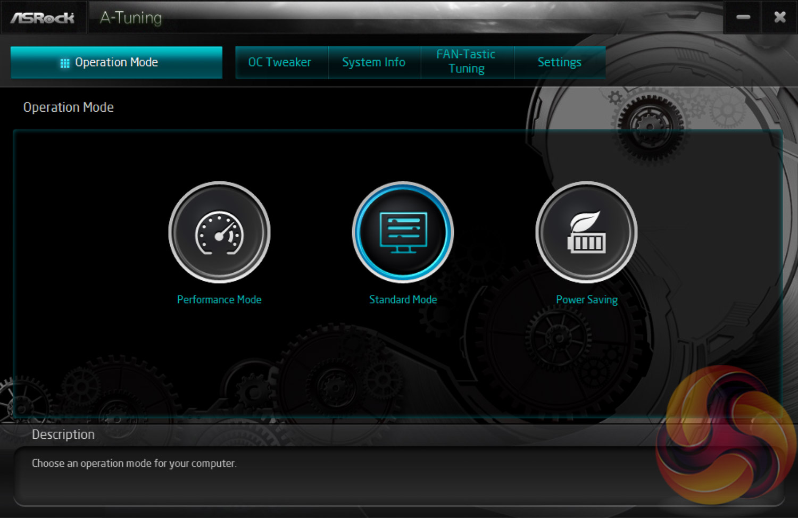Click the 'A-Tuning' title text
This screenshot has height=518, width=798.
[x=131, y=18]
